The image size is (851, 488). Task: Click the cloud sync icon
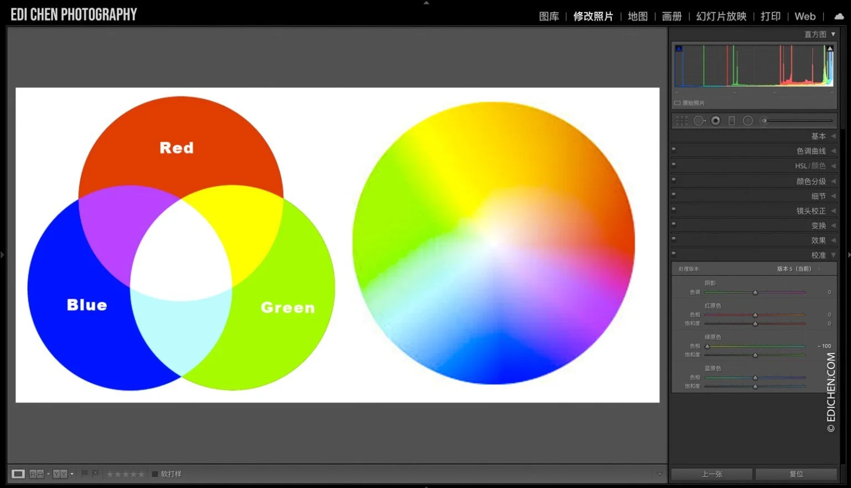point(839,17)
